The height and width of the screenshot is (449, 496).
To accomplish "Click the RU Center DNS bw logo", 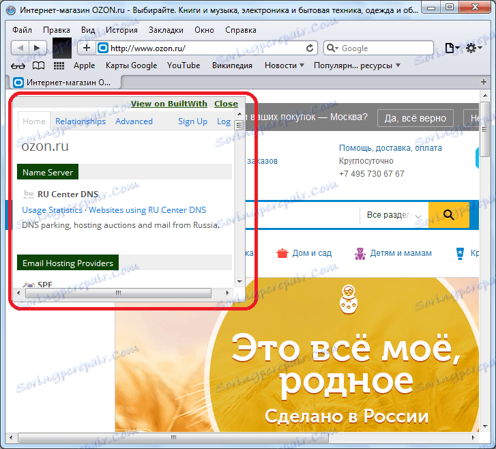I will [29, 194].
